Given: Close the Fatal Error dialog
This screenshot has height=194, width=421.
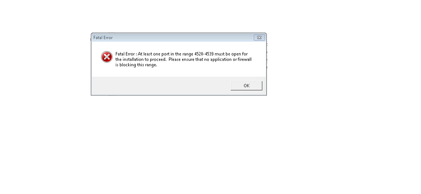Looking at the screenshot, I should click(259, 38).
